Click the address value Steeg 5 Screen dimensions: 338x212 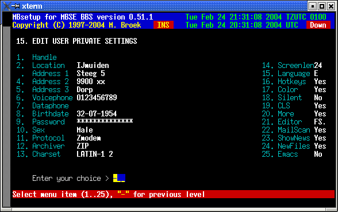(x=91, y=74)
